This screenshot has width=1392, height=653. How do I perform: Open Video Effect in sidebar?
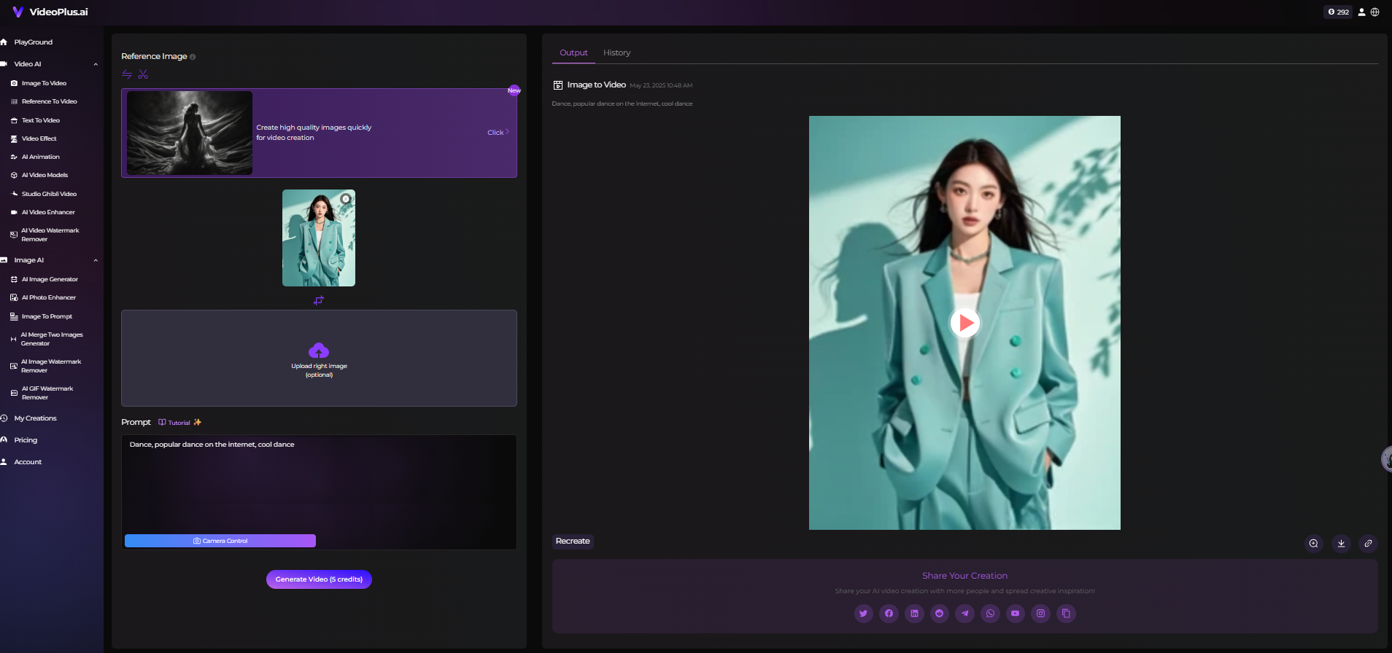[x=39, y=138]
